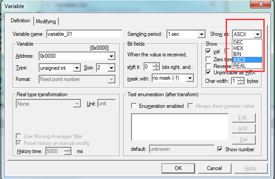Disable Unprintable as HEX checkbox

[208, 72]
